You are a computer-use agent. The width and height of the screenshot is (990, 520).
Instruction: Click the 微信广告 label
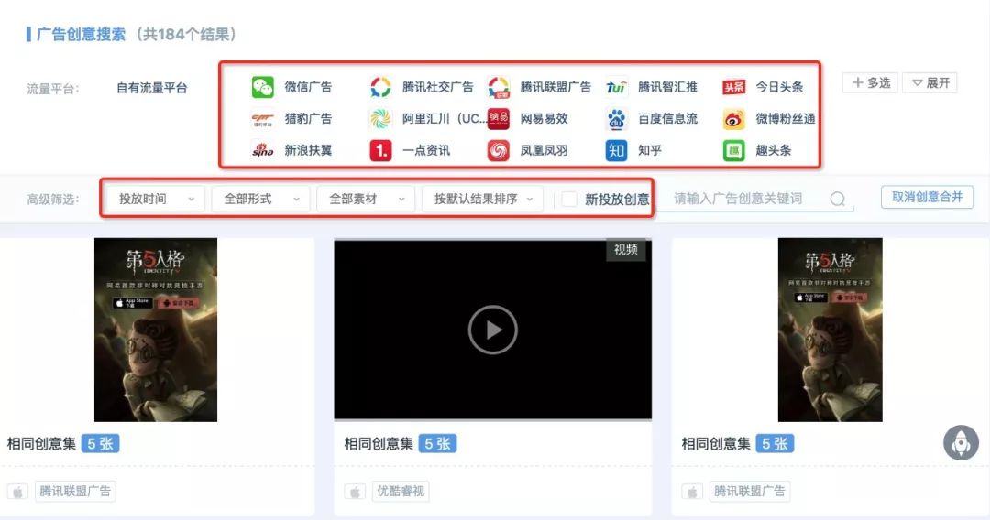coord(308,87)
